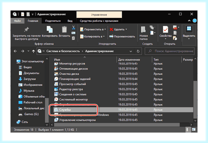Select Музыка in navigation pane

pos(26,91)
